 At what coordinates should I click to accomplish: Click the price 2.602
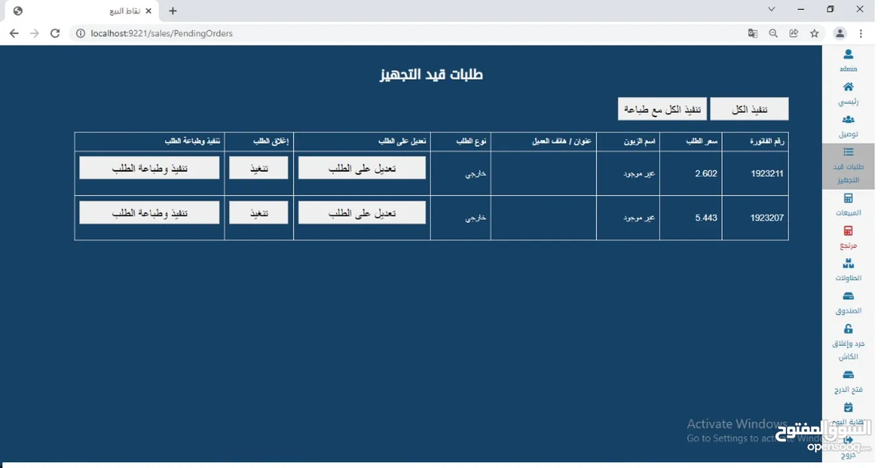pyautogui.click(x=706, y=174)
